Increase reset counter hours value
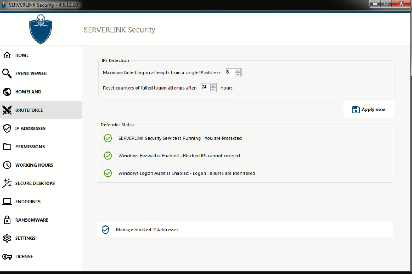Viewport: 412px width, 274px height. coord(213,86)
